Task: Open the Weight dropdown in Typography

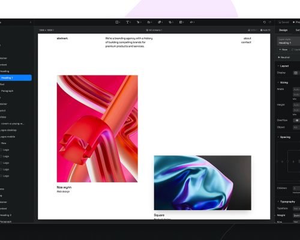Action: pos(296,215)
